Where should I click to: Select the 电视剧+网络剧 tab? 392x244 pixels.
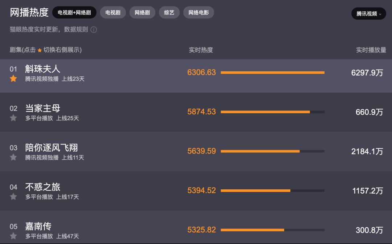pyautogui.click(x=74, y=13)
